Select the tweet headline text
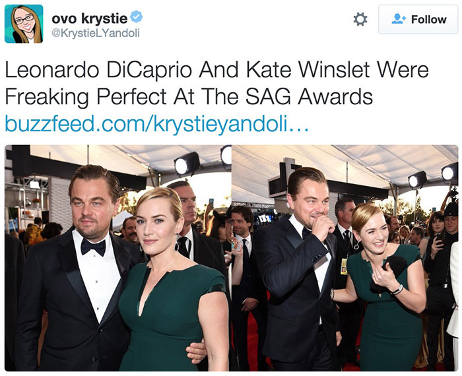Viewport: 462px width, 376px height. (216, 83)
